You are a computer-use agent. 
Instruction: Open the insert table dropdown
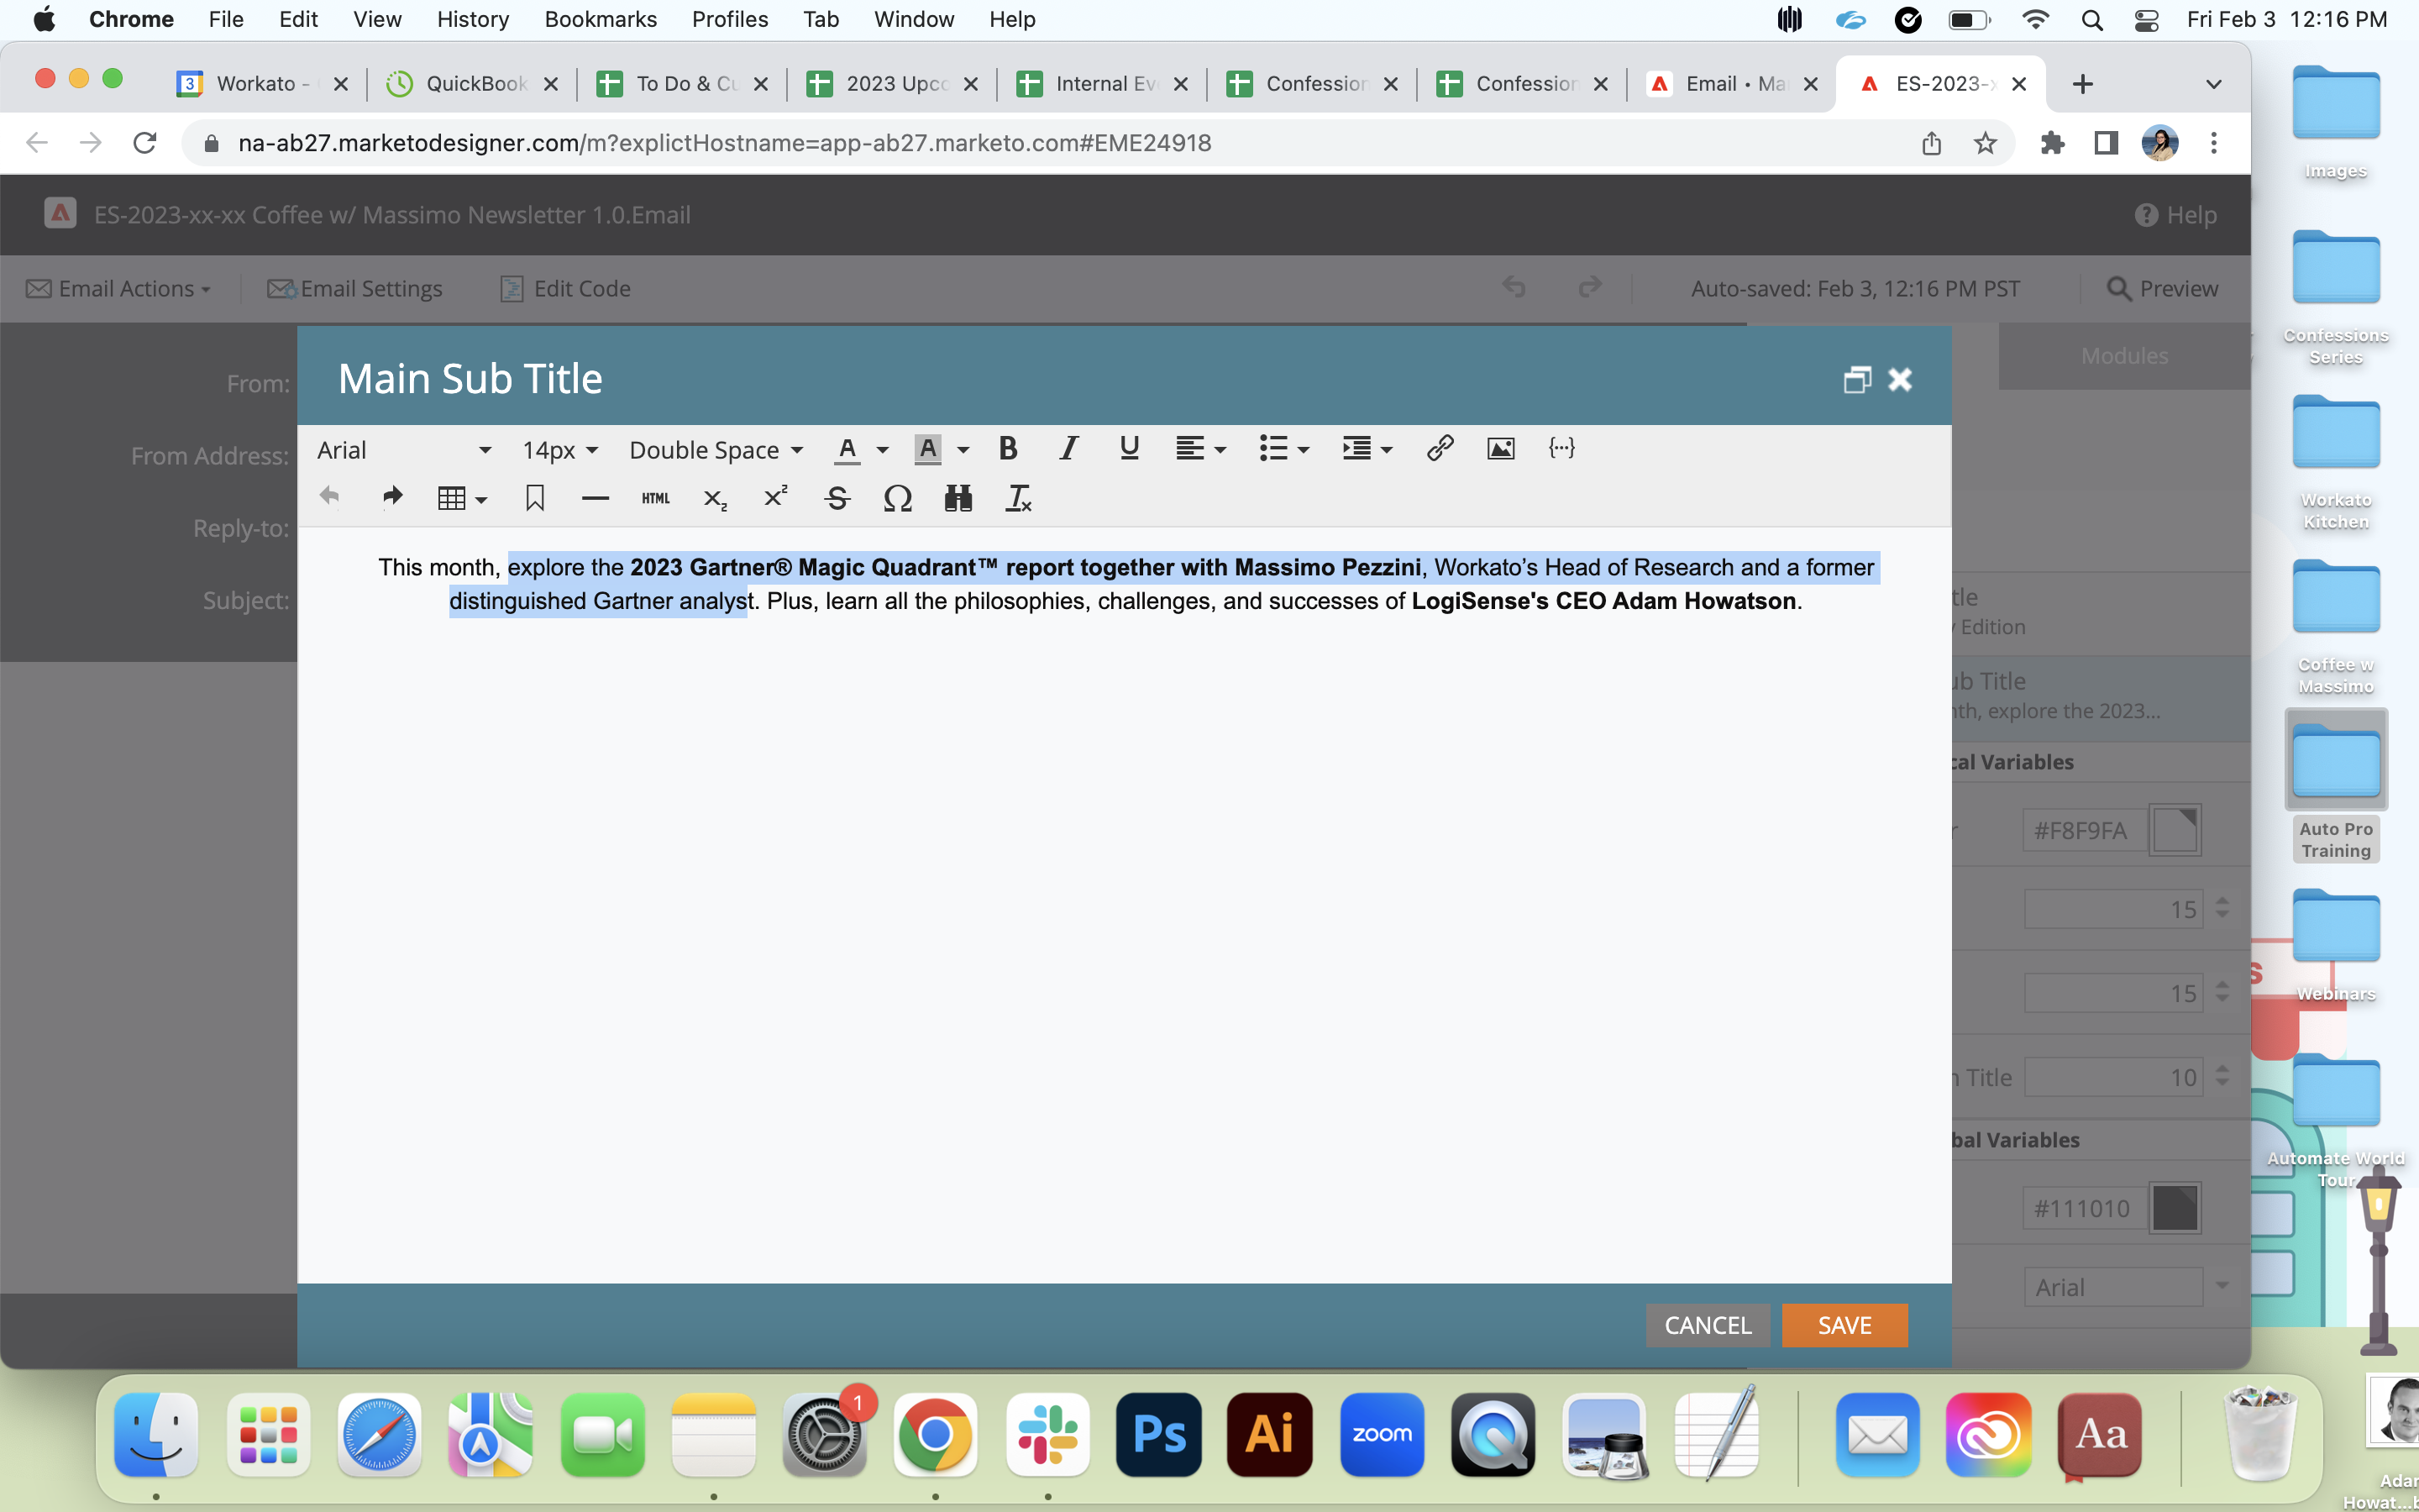(x=462, y=498)
